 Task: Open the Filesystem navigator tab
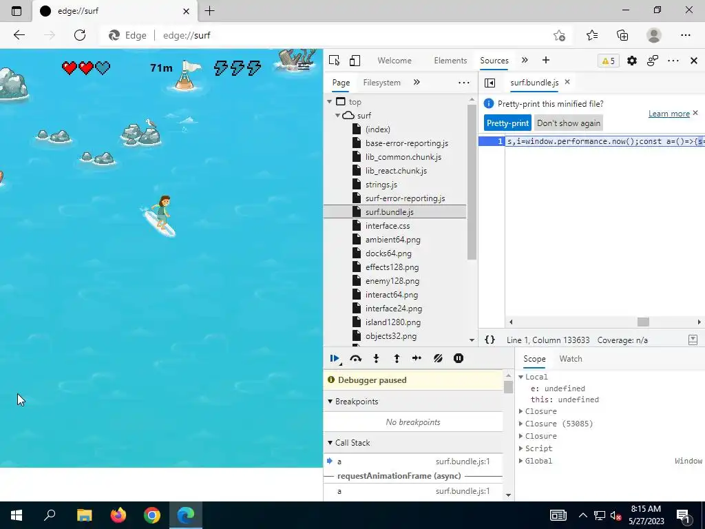tap(381, 83)
